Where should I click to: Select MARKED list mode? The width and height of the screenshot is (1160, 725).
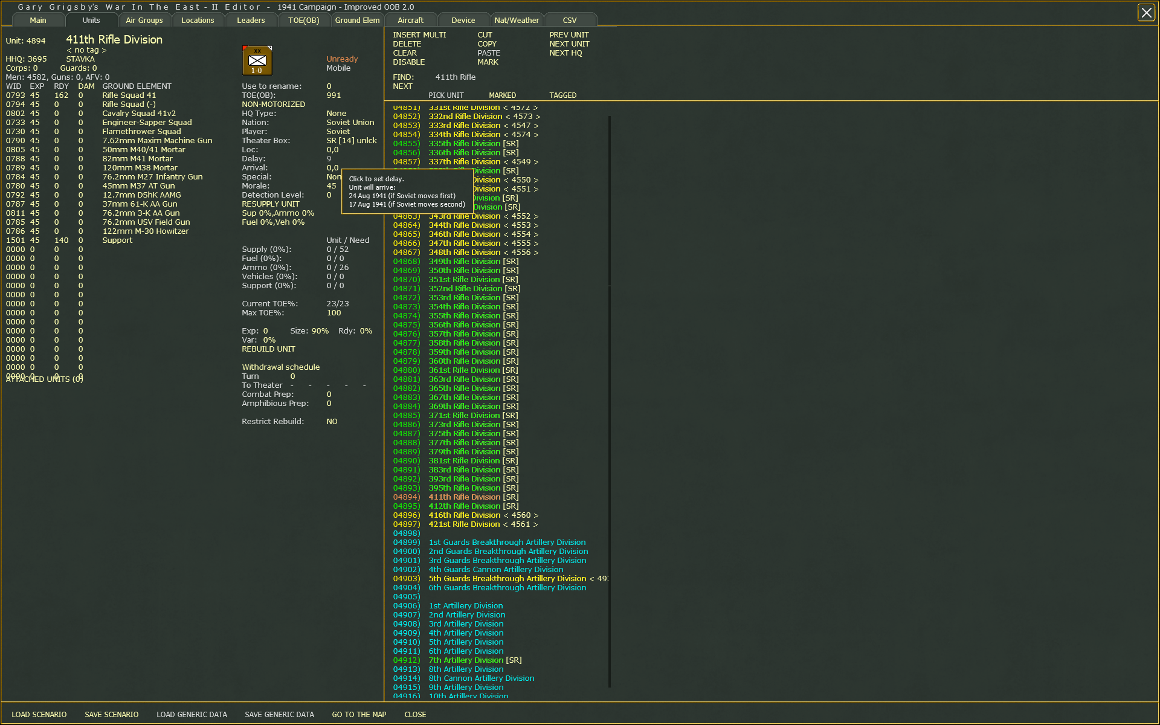point(503,95)
